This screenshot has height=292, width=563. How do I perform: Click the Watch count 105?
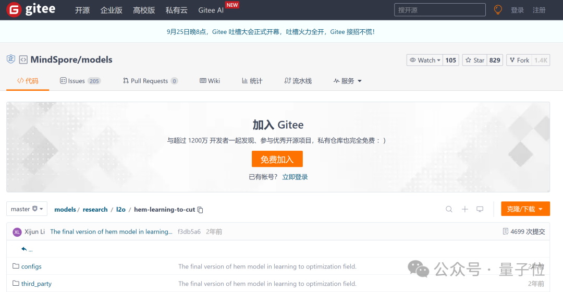tap(450, 60)
